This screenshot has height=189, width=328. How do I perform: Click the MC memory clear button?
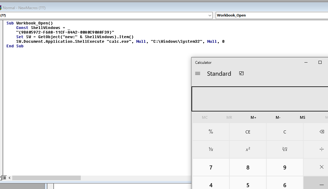click(x=205, y=117)
